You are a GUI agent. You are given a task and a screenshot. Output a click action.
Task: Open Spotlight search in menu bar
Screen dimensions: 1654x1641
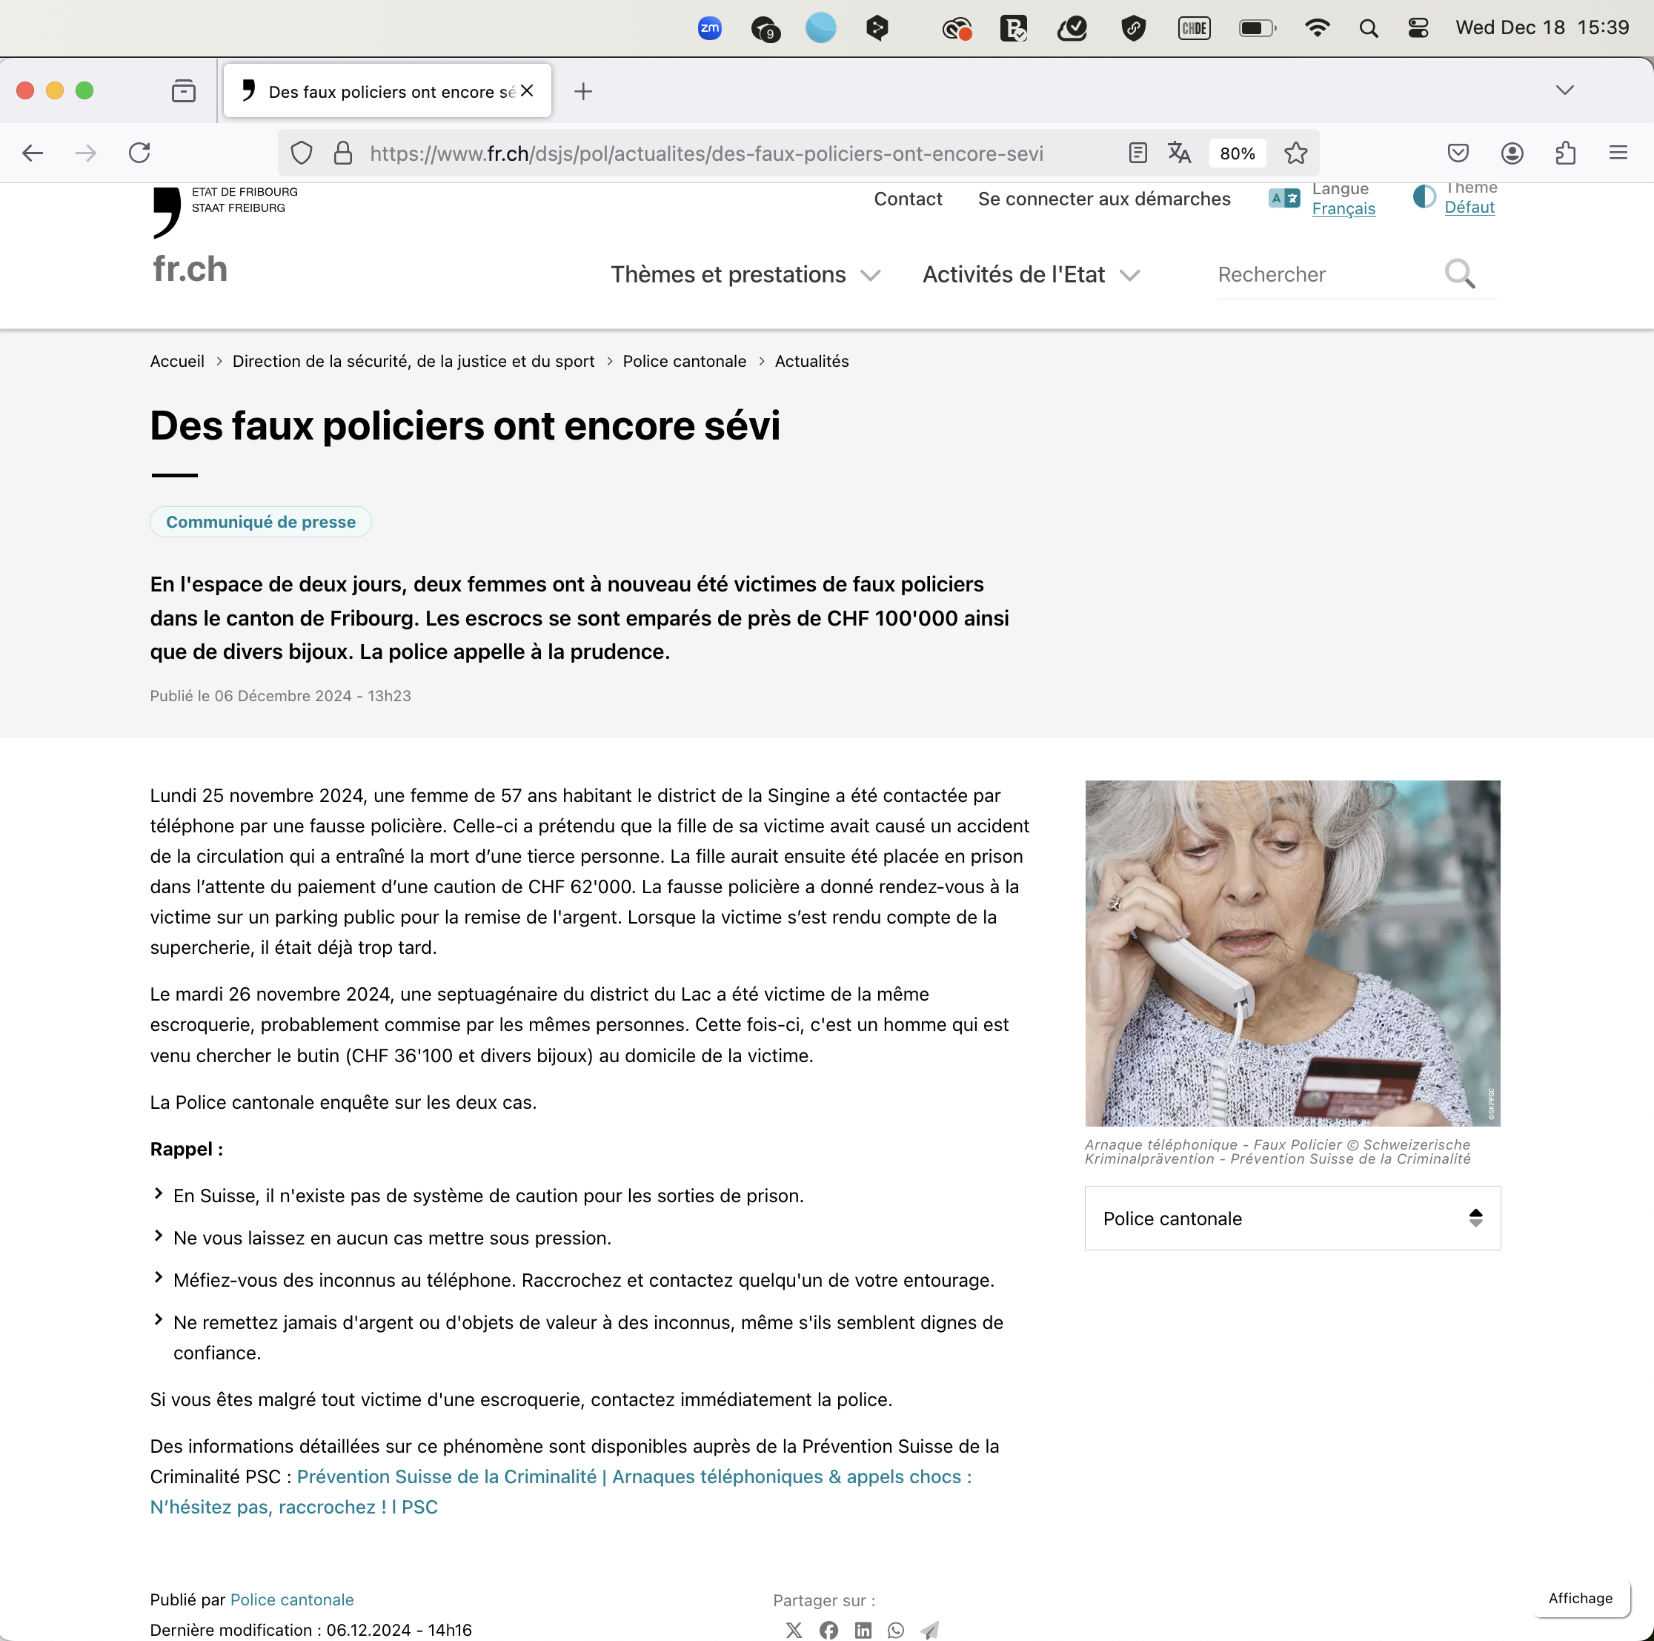point(1368,28)
